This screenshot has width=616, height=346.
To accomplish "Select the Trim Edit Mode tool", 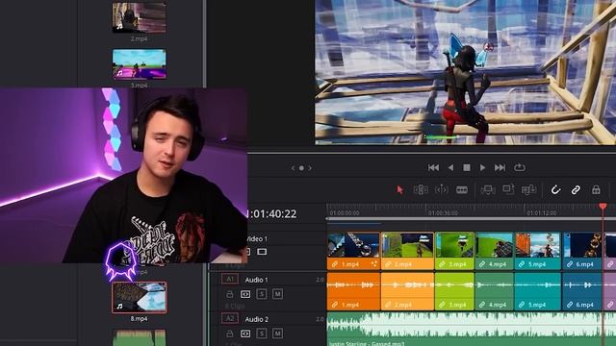I will [x=421, y=190].
